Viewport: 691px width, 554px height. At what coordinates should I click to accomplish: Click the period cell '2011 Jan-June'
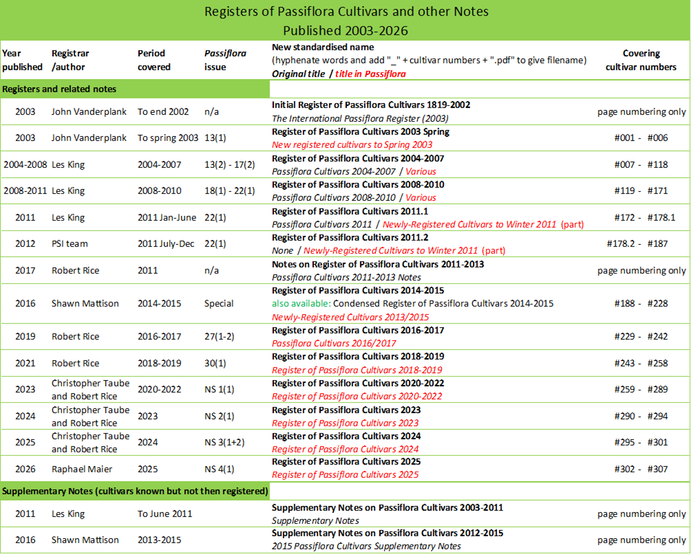point(167,217)
